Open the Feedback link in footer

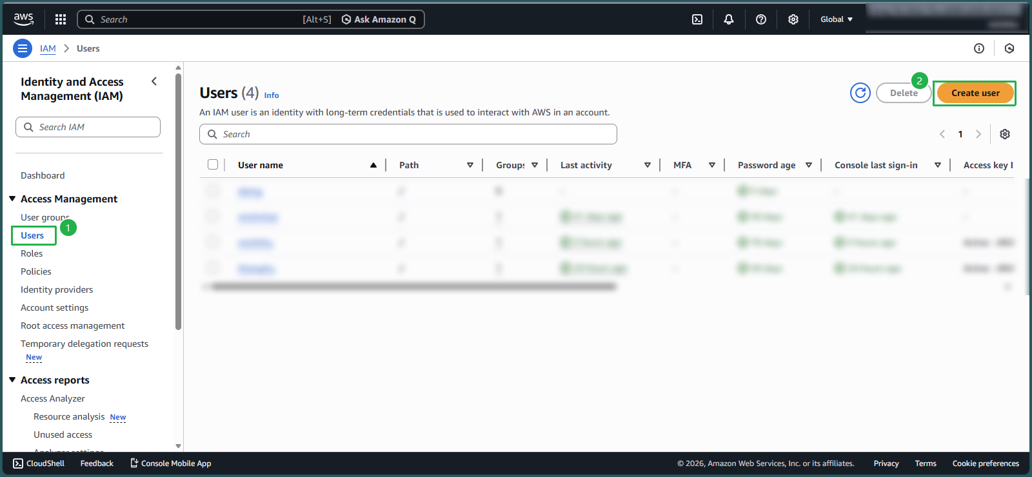pyautogui.click(x=97, y=463)
